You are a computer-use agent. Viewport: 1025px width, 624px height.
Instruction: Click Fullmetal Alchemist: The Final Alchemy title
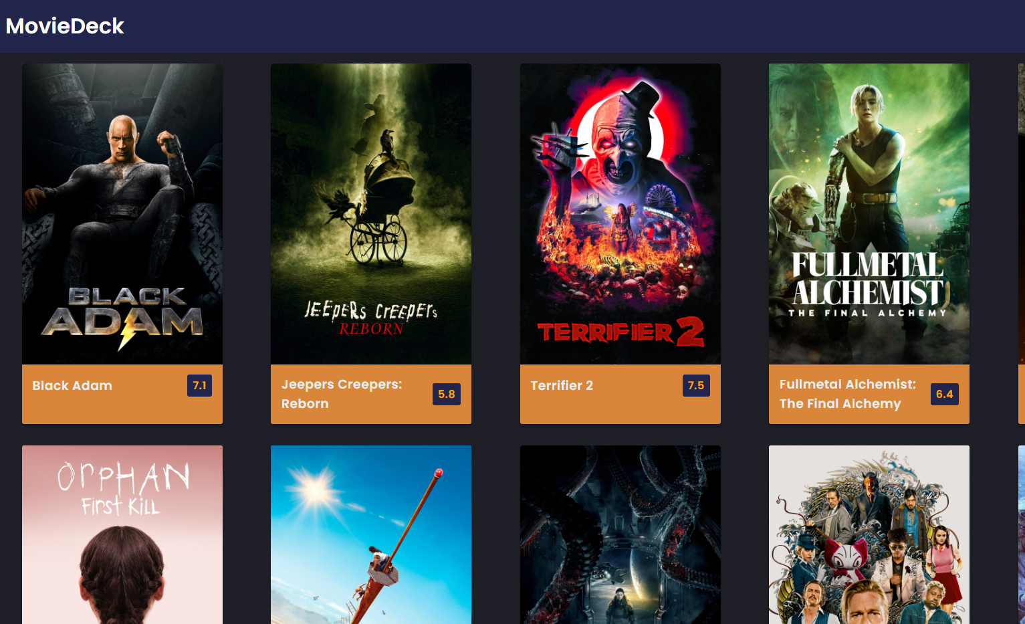[848, 394]
